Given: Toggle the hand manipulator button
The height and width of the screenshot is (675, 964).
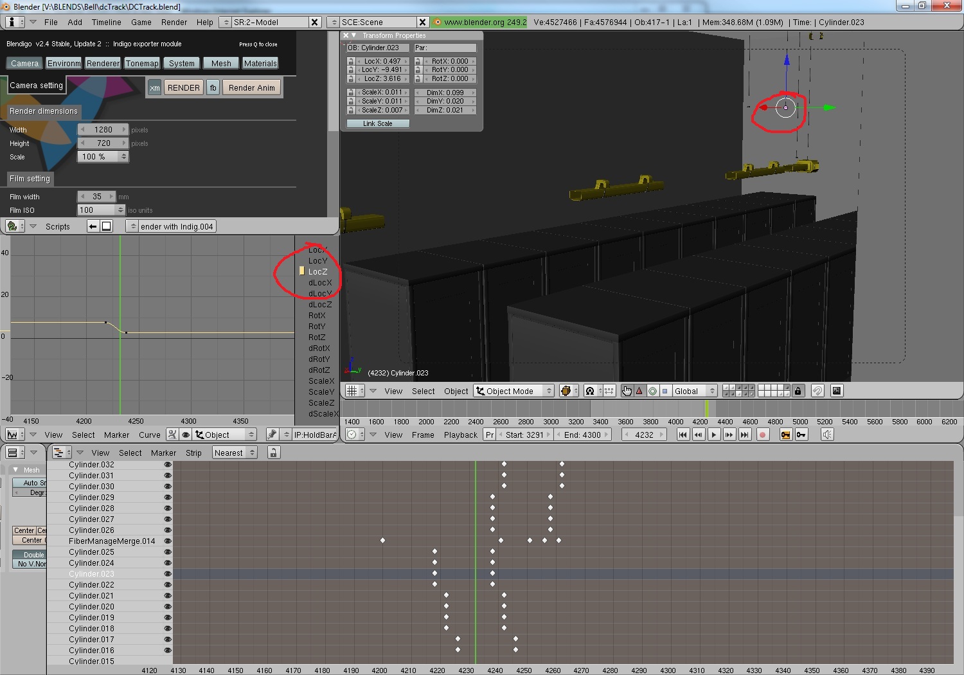Looking at the screenshot, I should tap(627, 391).
